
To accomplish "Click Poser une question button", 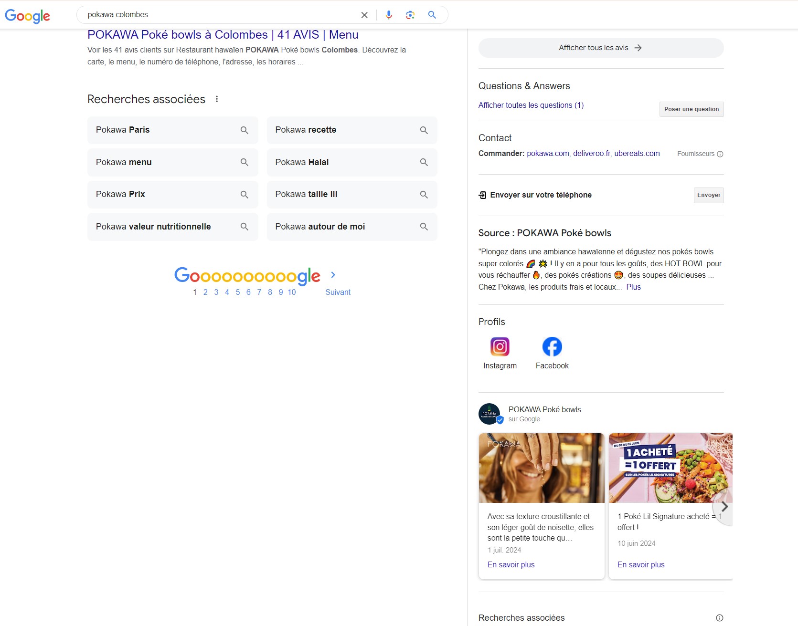I will 692,109.
